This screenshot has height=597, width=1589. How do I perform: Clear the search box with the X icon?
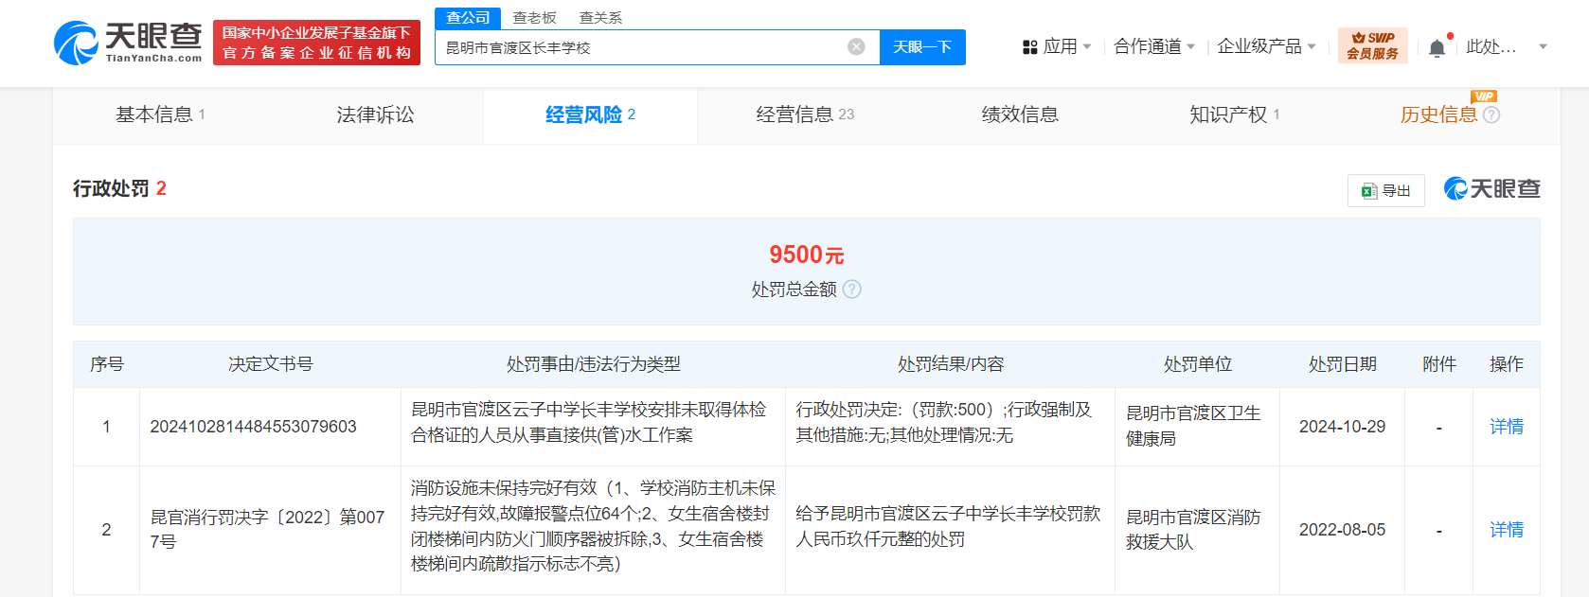coord(856,47)
